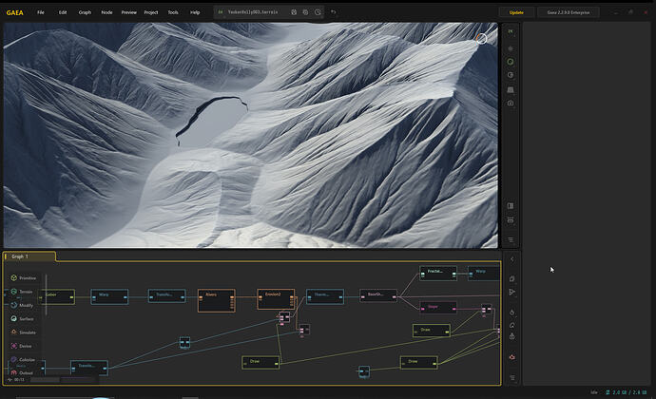Click the yellow Update button

tap(516, 12)
